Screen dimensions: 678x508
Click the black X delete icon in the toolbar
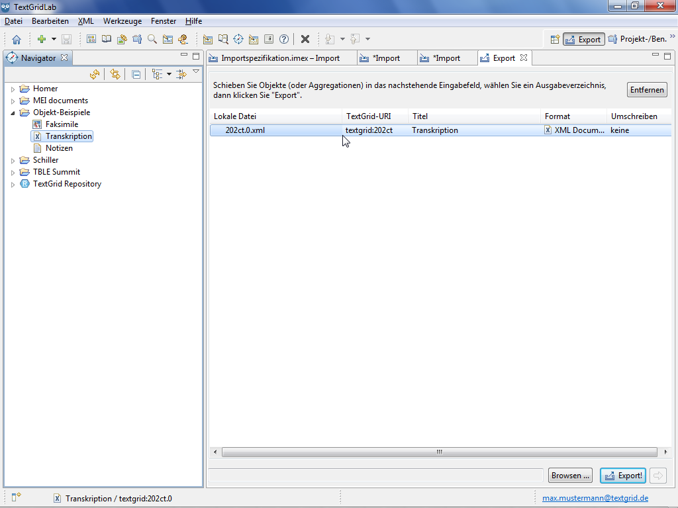[305, 40]
